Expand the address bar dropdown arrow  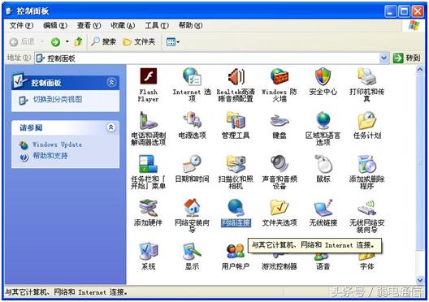(x=383, y=58)
